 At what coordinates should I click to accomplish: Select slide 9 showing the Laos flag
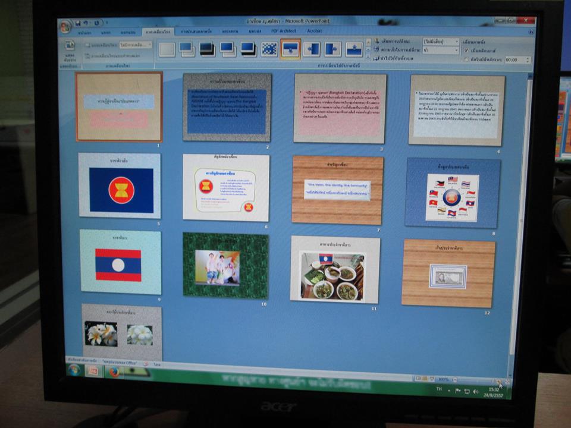(120, 262)
